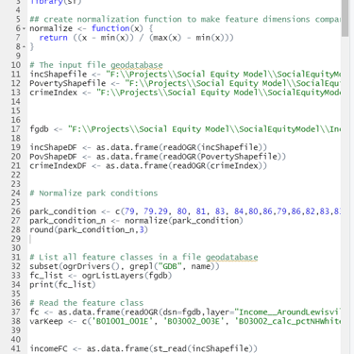Screen dimensions: 354x354
Task: Click 'varKeep' on line 38
Action: tap(46, 321)
